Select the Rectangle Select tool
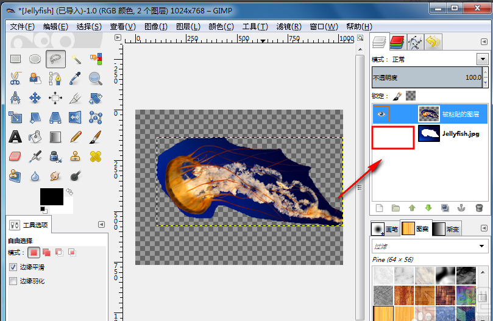Image resolution: width=493 pixels, height=321 pixels. tap(15, 59)
